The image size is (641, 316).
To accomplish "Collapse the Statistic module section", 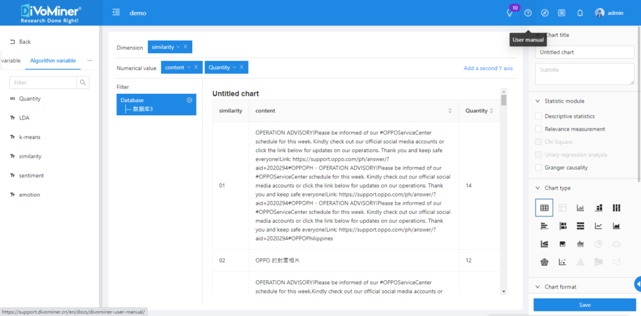I will 538,101.
